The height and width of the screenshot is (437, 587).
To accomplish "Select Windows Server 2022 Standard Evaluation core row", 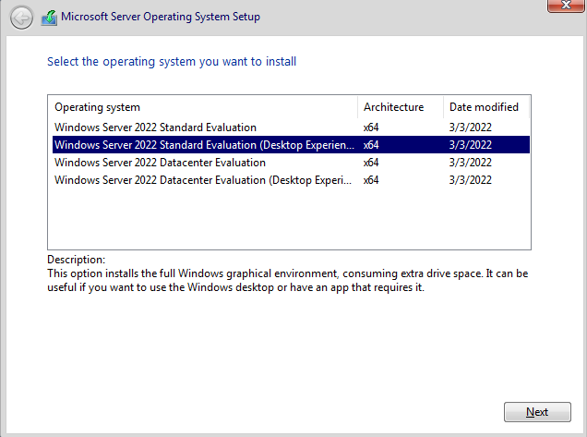I will point(291,127).
